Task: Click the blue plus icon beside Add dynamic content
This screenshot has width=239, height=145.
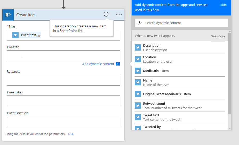Action: 117,64
